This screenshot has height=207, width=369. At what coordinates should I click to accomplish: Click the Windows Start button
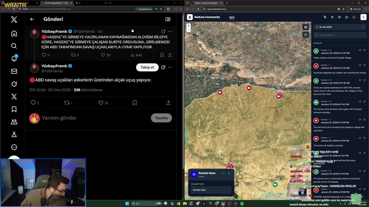click(x=127, y=204)
